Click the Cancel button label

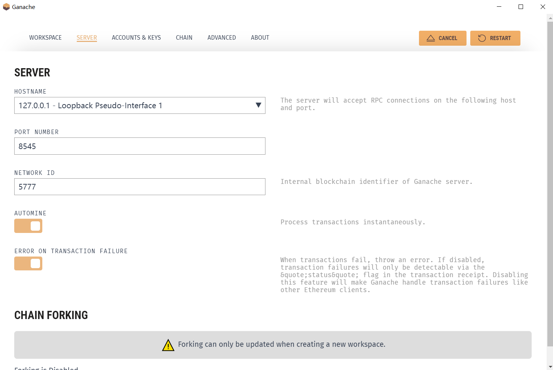pos(448,38)
